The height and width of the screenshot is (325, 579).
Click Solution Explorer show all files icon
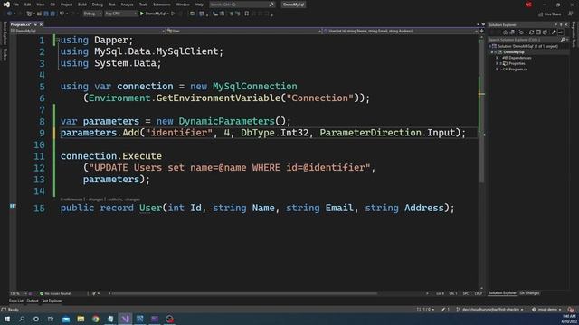pyautogui.click(x=545, y=32)
